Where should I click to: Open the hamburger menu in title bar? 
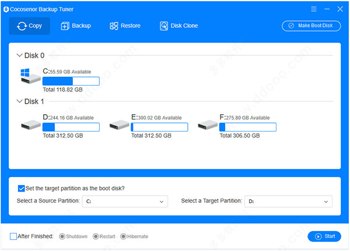point(314,9)
